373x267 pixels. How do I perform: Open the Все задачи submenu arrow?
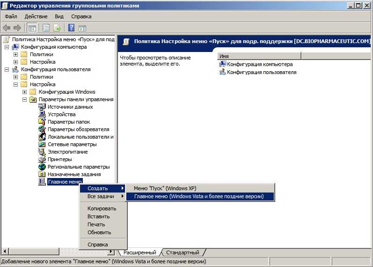pyautogui.click(x=123, y=196)
